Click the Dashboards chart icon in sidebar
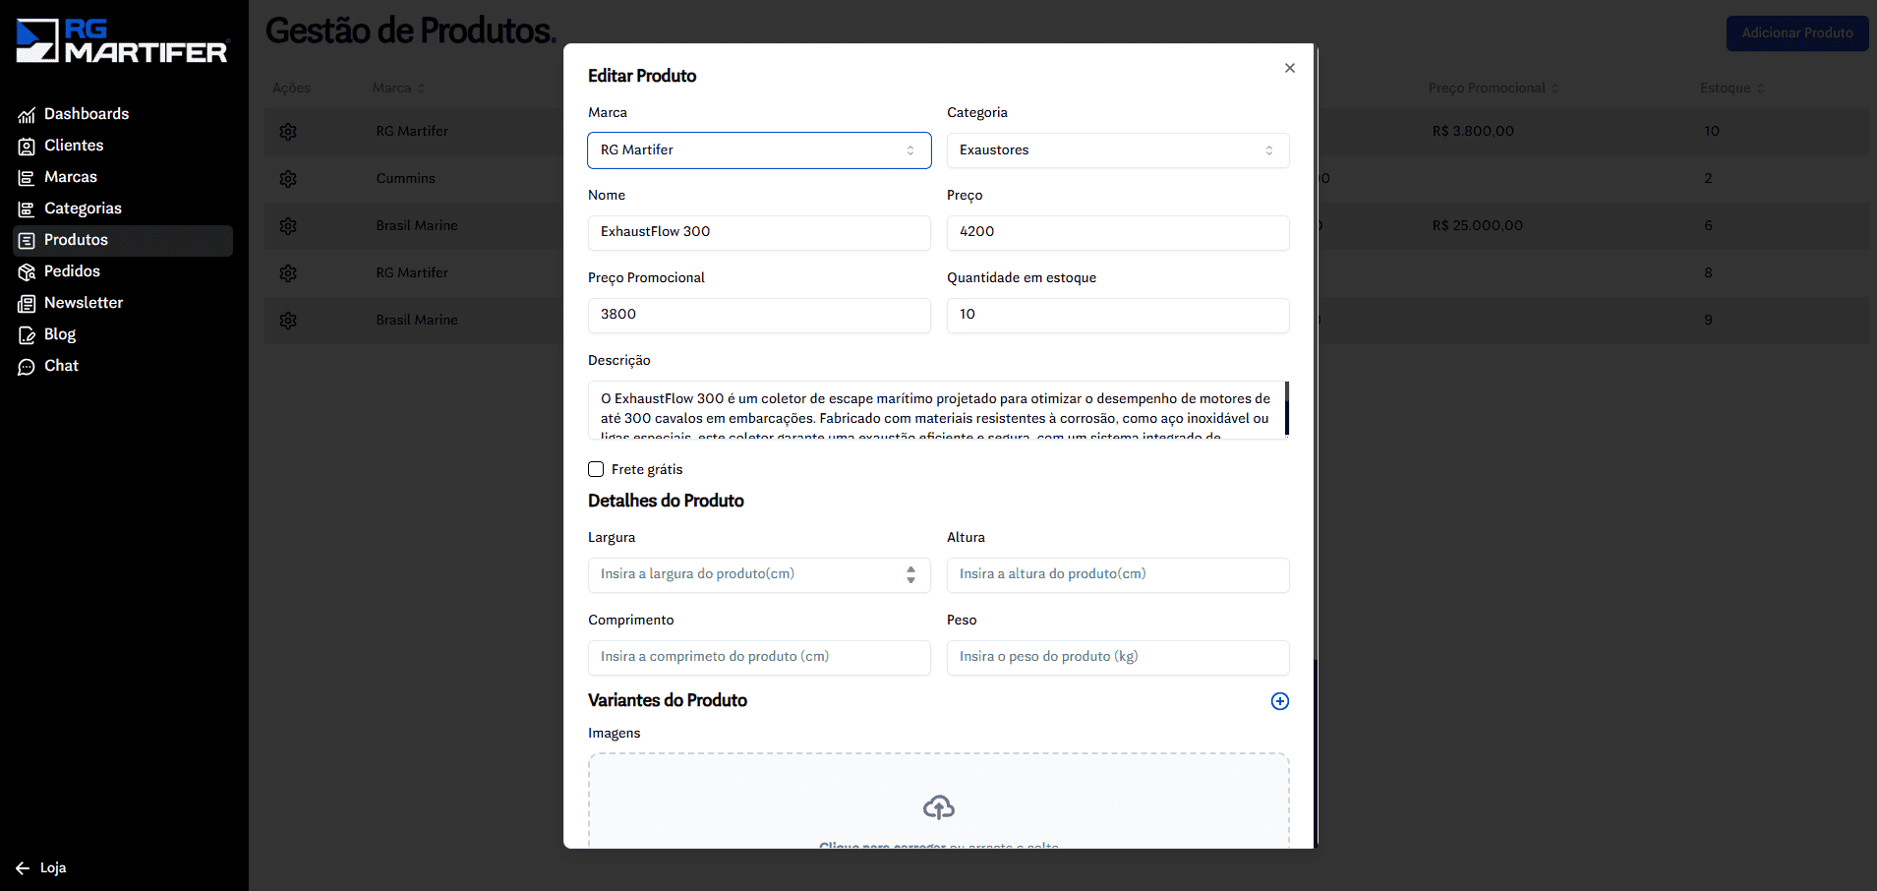1877x891 pixels. 27,115
